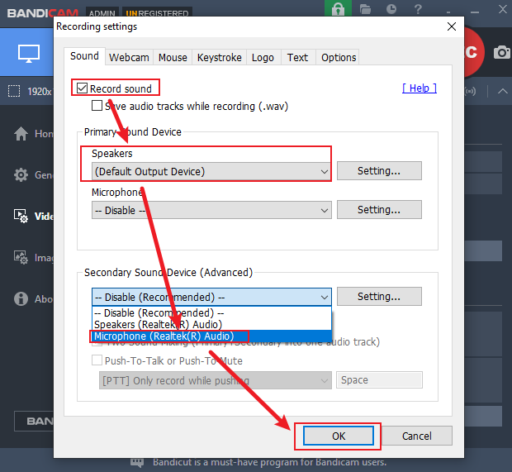
Task: Click Setting button for Secondary Sound Device
Action: click(379, 297)
